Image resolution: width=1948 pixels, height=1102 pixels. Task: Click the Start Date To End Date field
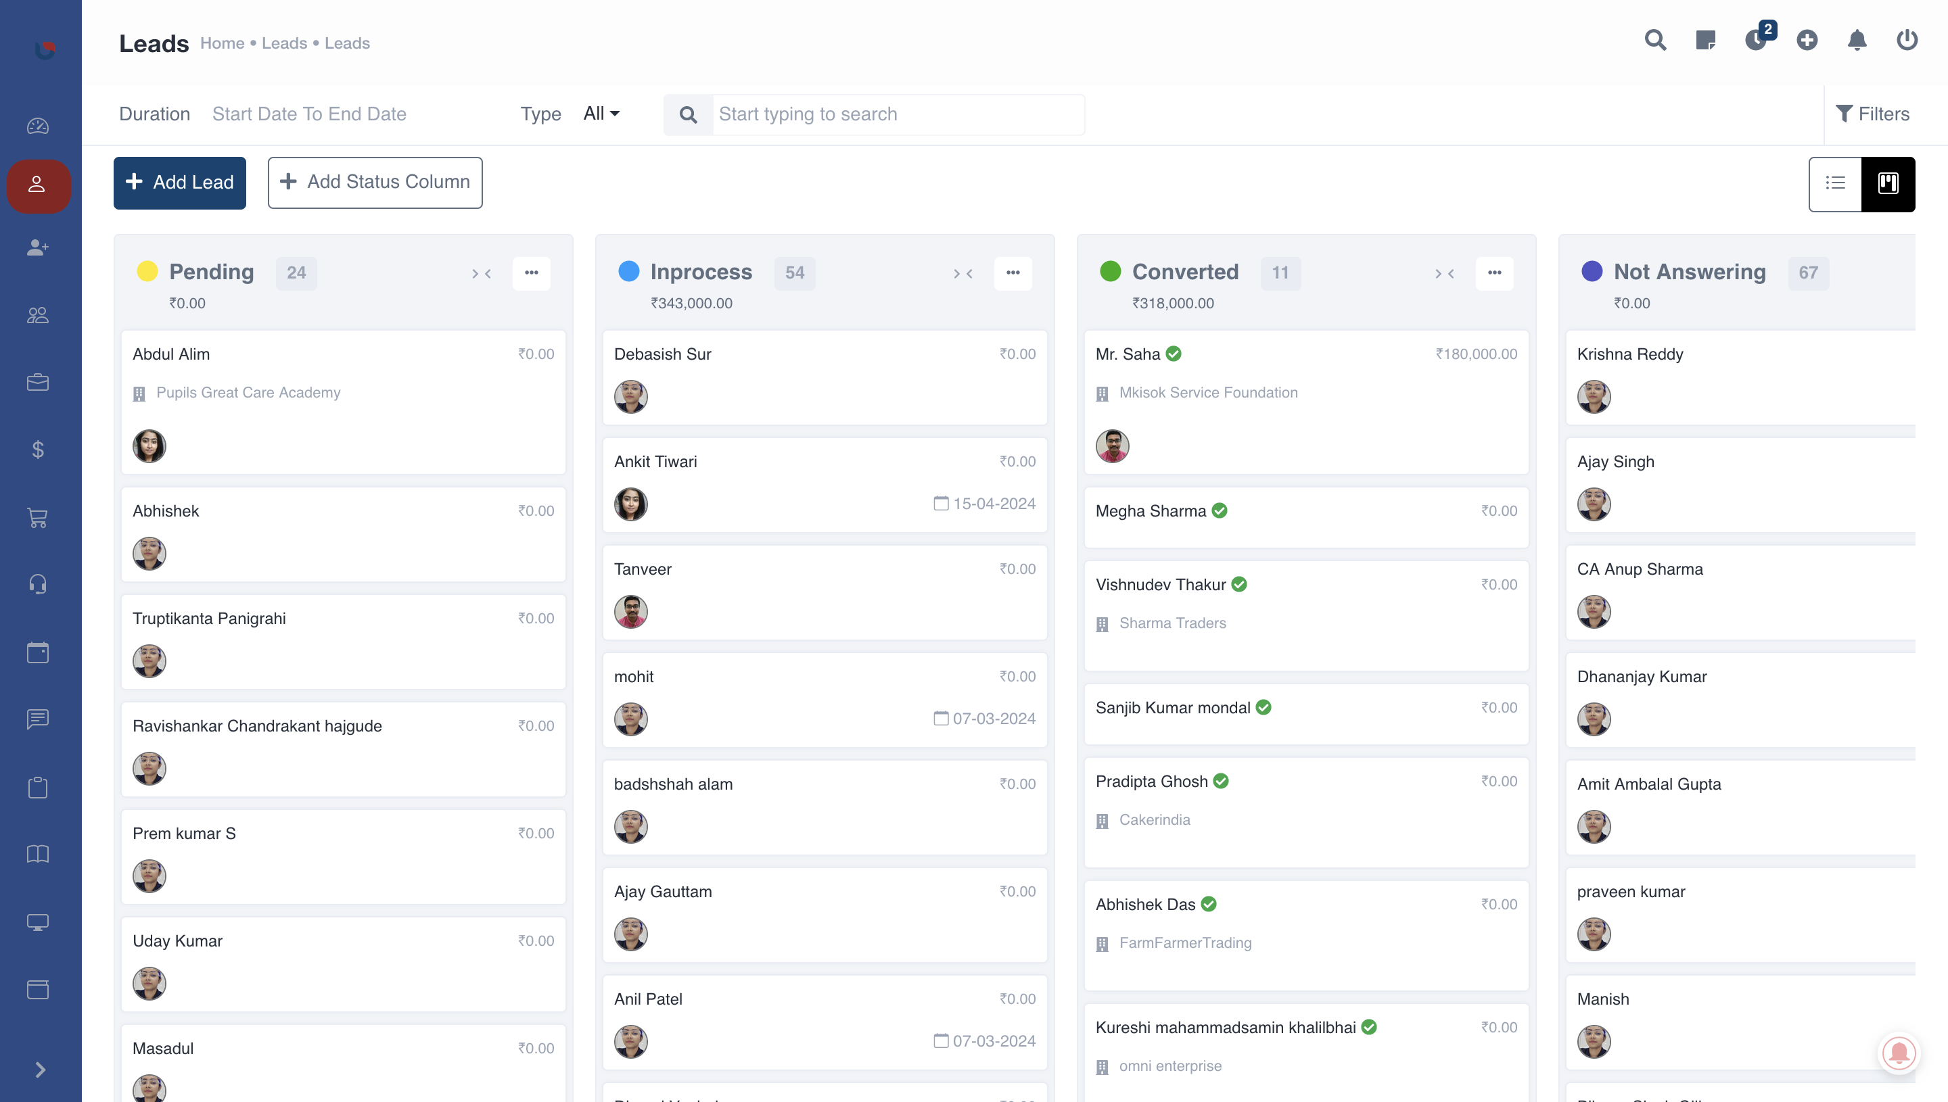click(x=309, y=114)
